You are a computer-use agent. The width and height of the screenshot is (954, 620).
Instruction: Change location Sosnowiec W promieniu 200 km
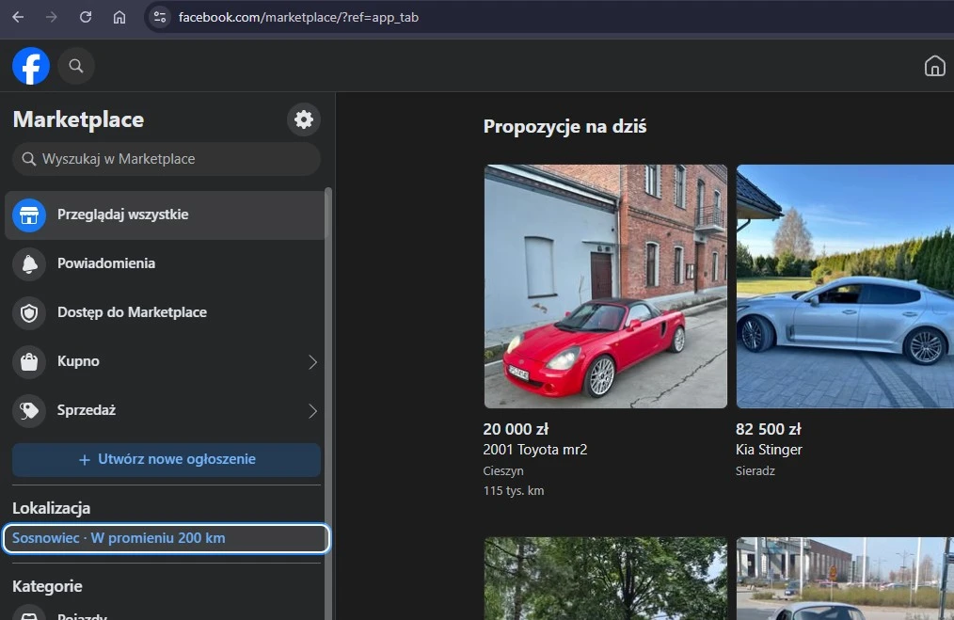tap(167, 538)
